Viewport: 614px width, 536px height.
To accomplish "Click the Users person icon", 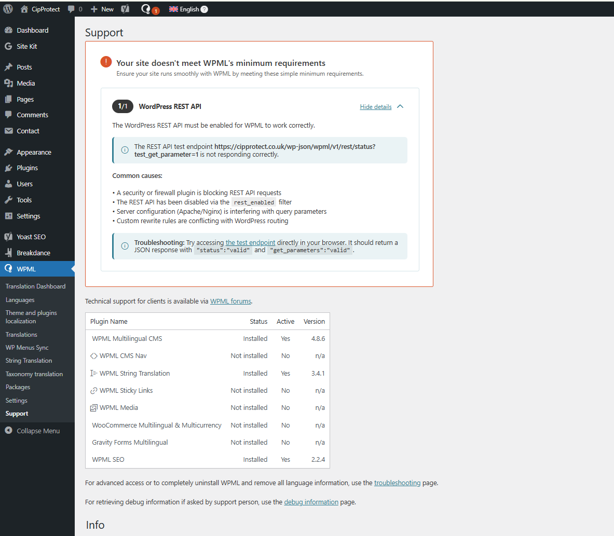I will tap(9, 184).
